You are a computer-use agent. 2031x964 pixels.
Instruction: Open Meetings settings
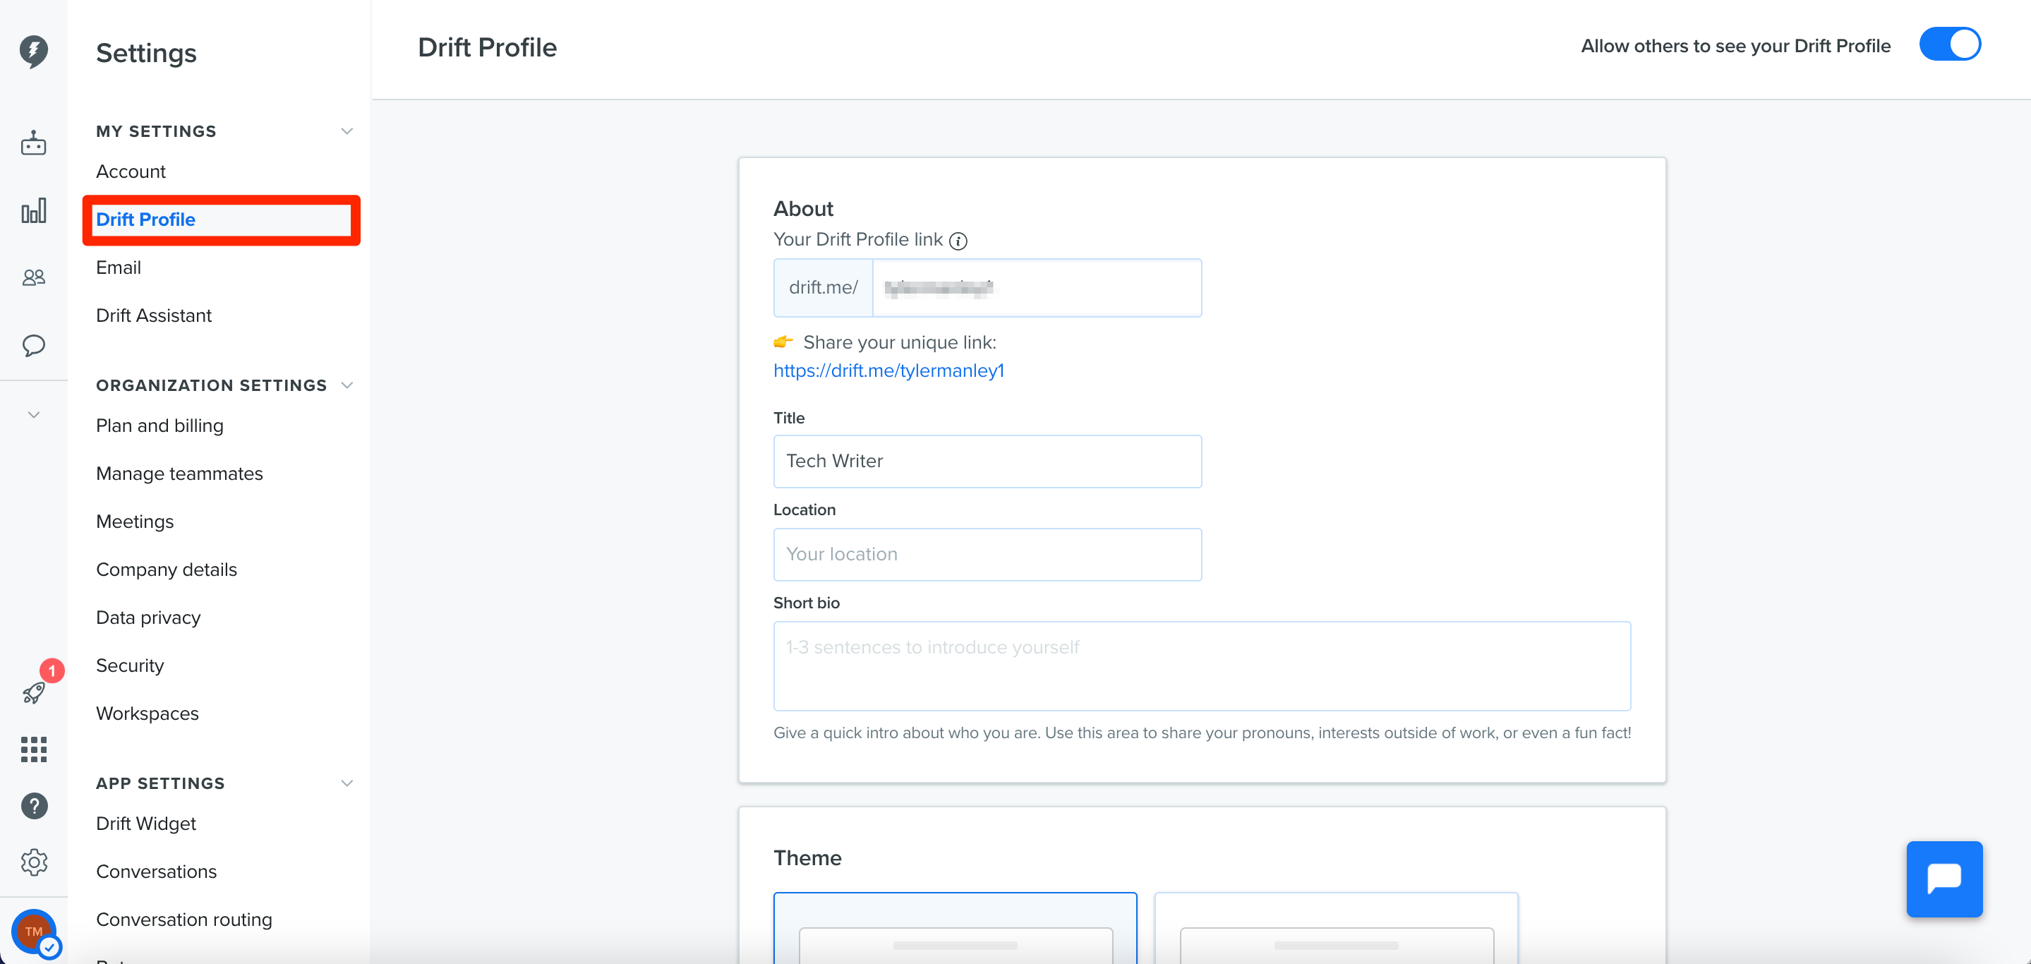click(135, 522)
